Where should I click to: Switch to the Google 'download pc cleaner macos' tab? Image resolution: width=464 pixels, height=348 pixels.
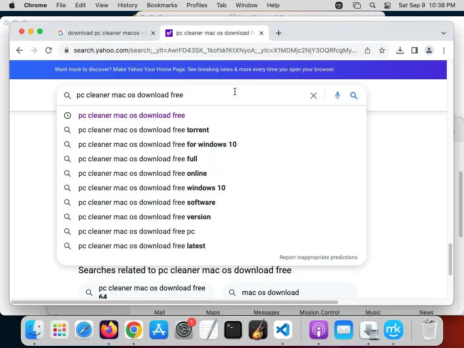tap(106, 33)
